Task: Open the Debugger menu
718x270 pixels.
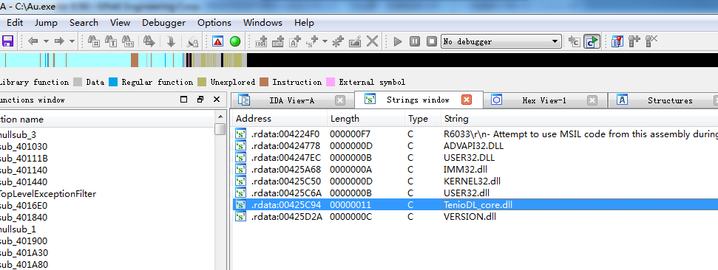Action: point(164,23)
